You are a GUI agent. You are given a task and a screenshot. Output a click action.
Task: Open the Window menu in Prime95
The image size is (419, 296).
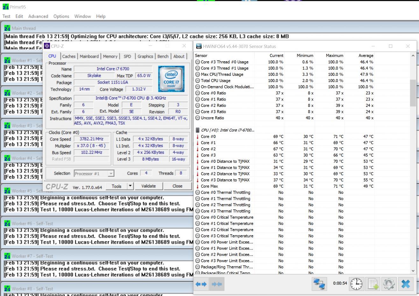[82, 16]
